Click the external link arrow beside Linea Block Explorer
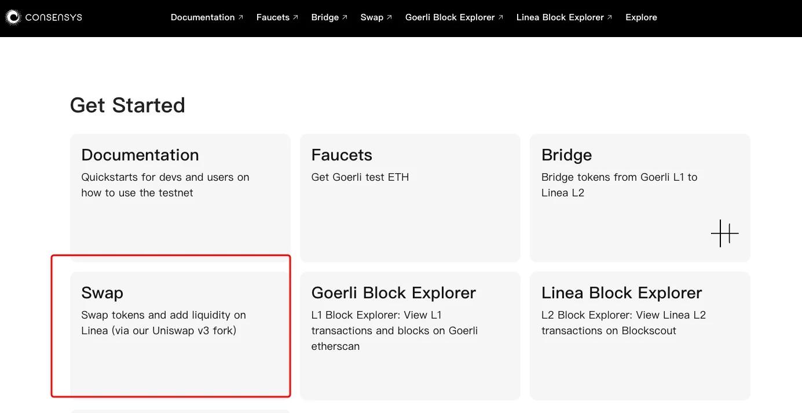Viewport: 802px width, 413px height. pos(608,16)
